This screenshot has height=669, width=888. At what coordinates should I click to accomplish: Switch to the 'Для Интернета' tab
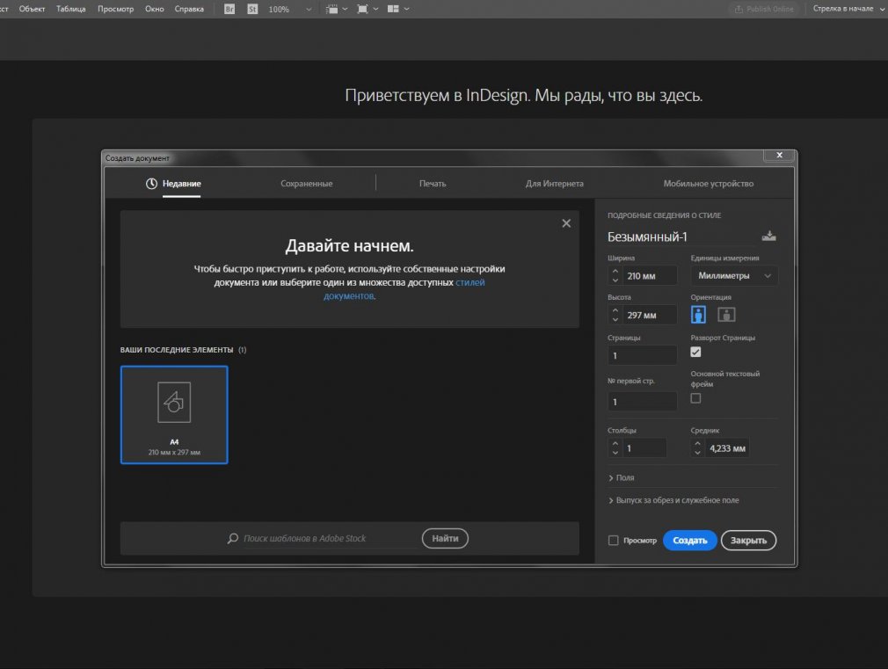click(555, 184)
